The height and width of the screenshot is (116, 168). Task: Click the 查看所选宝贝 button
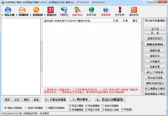coord(155,38)
